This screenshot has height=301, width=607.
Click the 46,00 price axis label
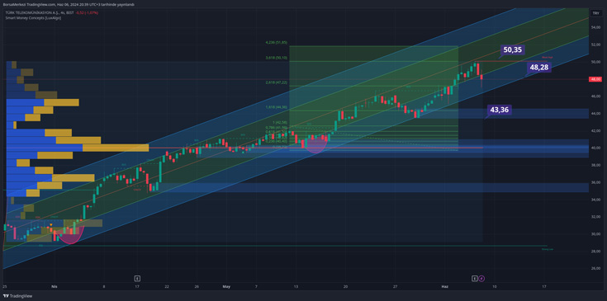[595, 96]
